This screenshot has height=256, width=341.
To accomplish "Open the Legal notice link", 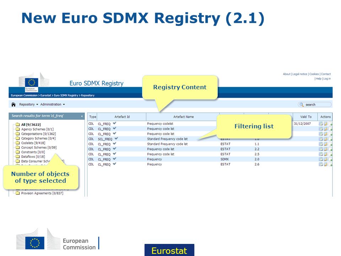I will pos(300,74).
